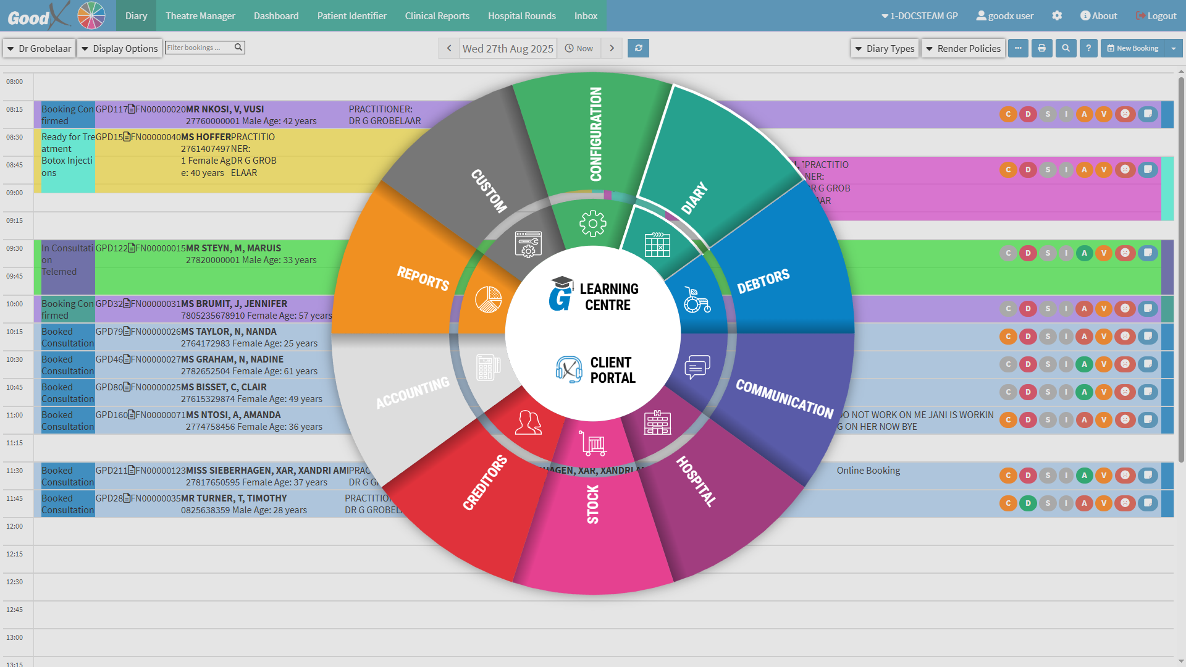
Task: Expand the New Booking arrow dropdown
Action: 1174,48
